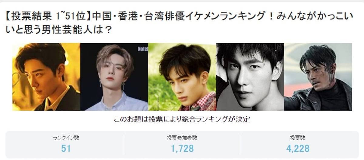Open thumbnail of man in black leather jacket
This screenshot has height=160, width=364.
(x=318, y=77)
